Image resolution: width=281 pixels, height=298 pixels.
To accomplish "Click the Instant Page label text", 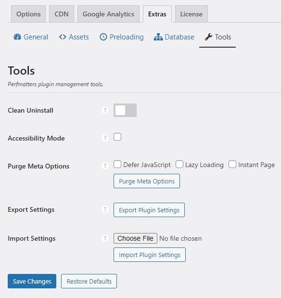I will [x=256, y=165].
